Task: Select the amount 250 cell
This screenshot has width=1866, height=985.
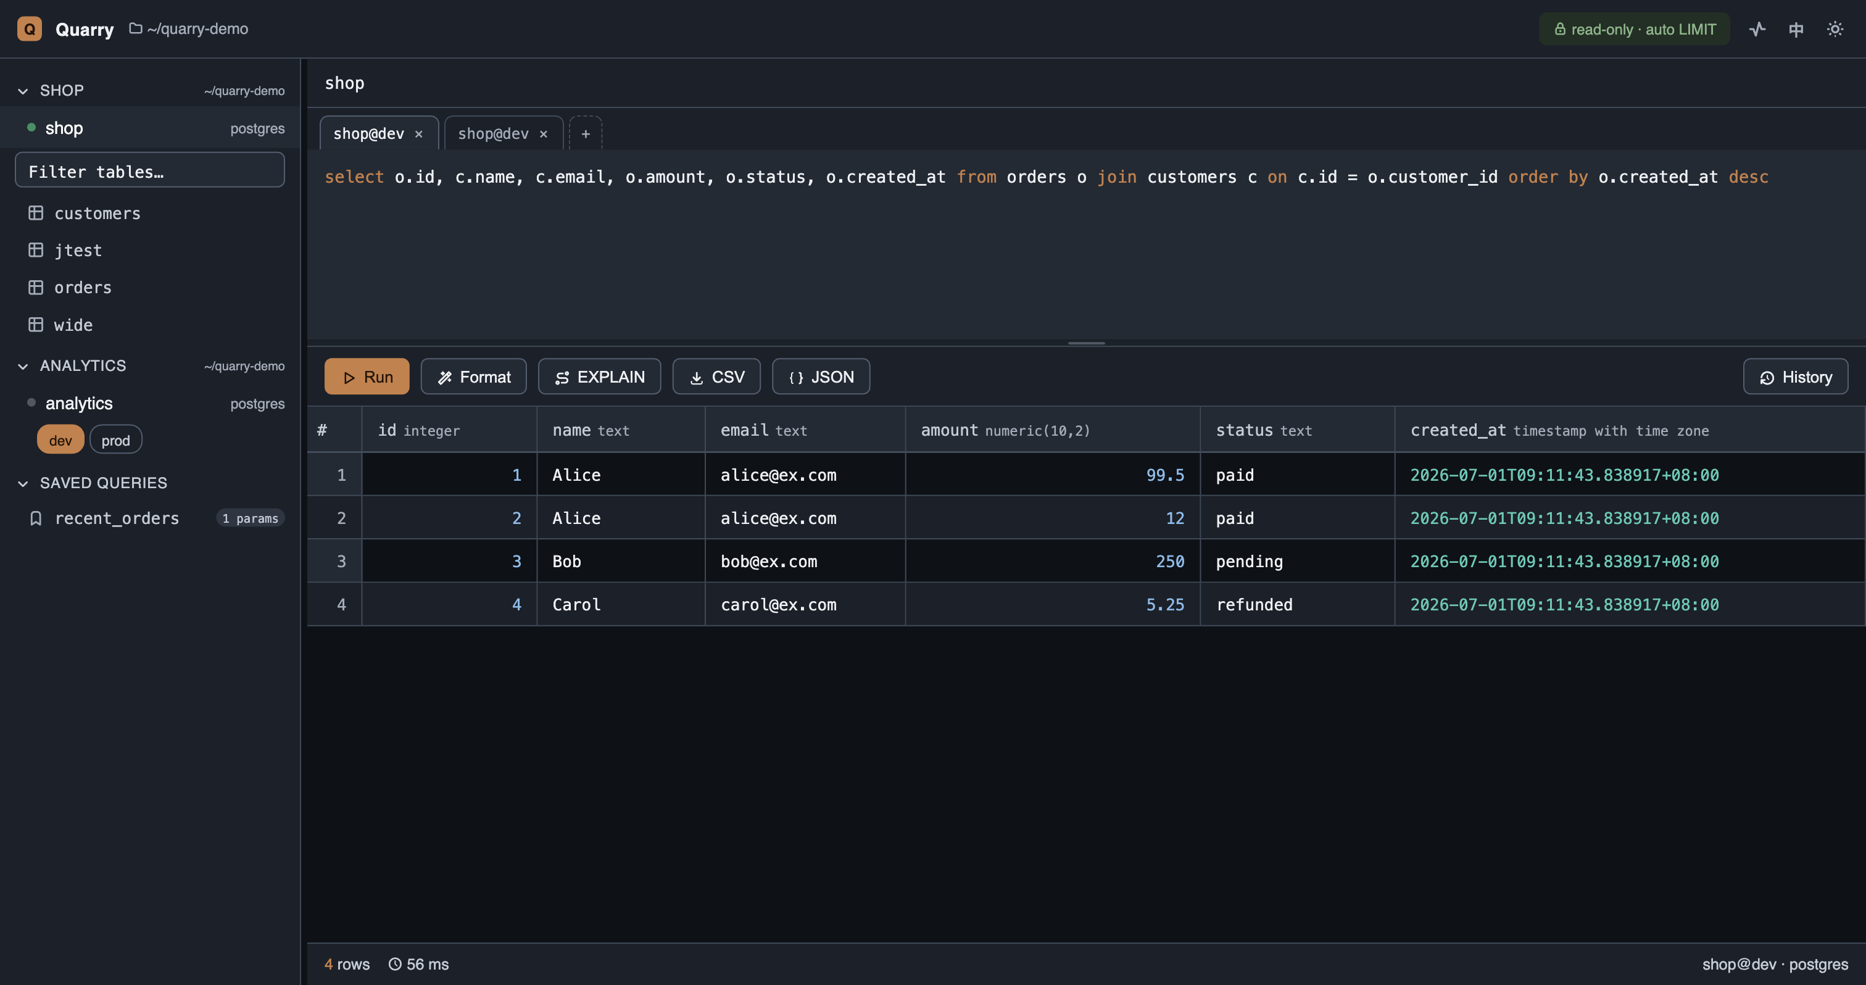Action: 1053,561
